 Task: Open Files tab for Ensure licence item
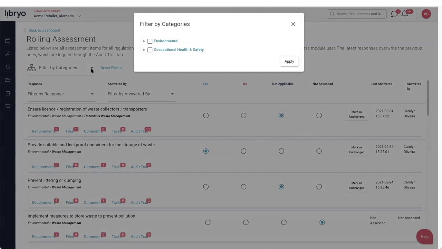point(70,131)
